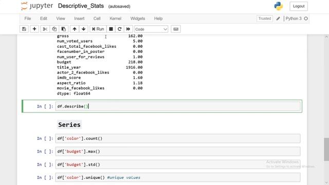
Task: Click the Jupyter logo
Action: pos(37,6)
